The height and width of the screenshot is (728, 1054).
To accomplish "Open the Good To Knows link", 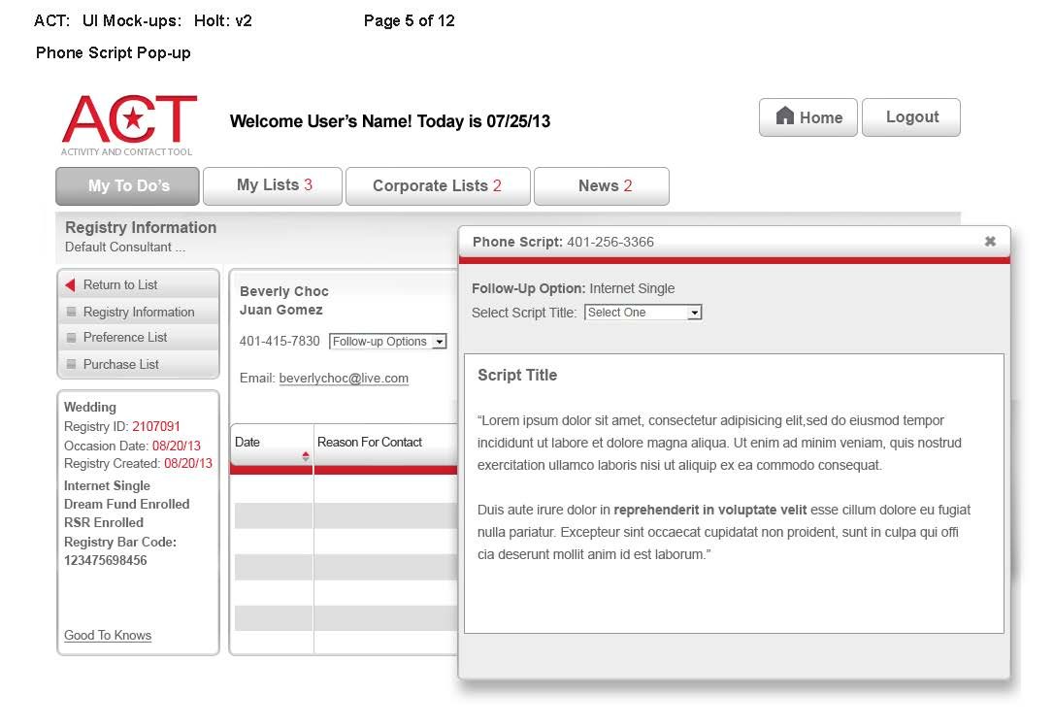I will point(108,636).
